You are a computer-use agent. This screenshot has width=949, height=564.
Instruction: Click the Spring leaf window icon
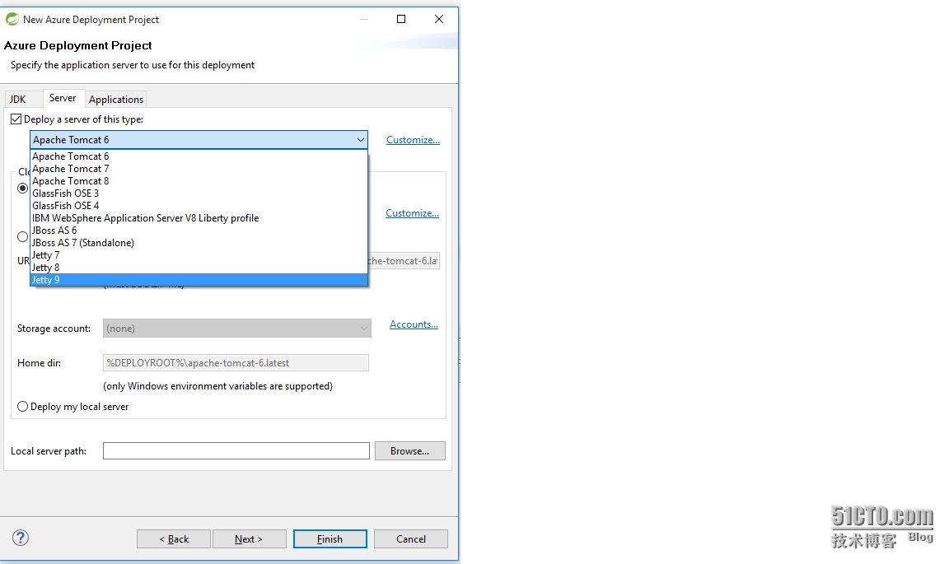pos(12,20)
